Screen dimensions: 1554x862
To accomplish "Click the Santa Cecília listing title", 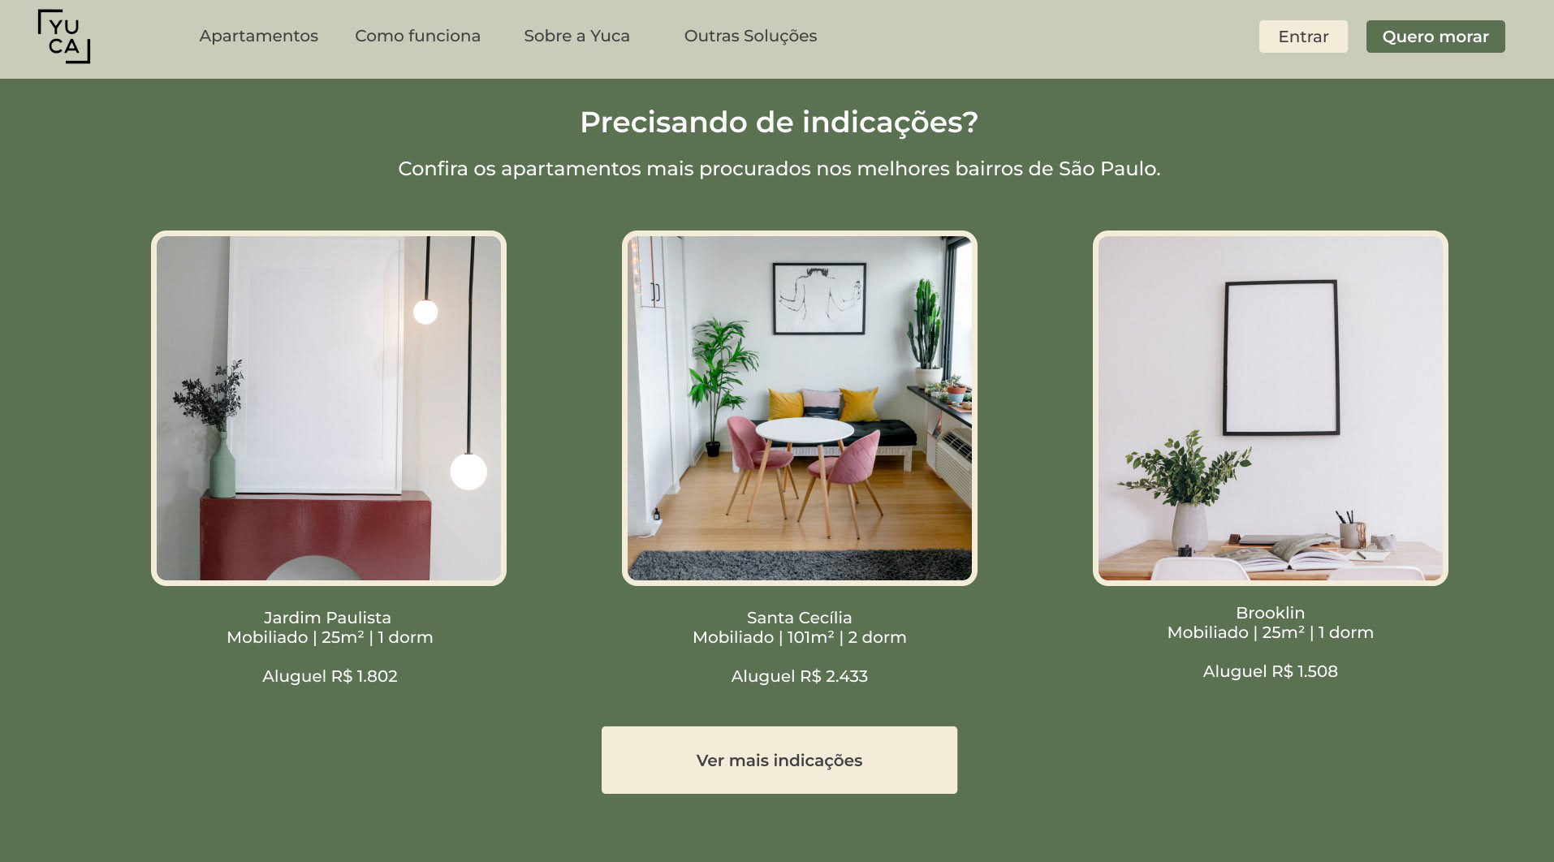I will pyautogui.click(x=800, y=618).
